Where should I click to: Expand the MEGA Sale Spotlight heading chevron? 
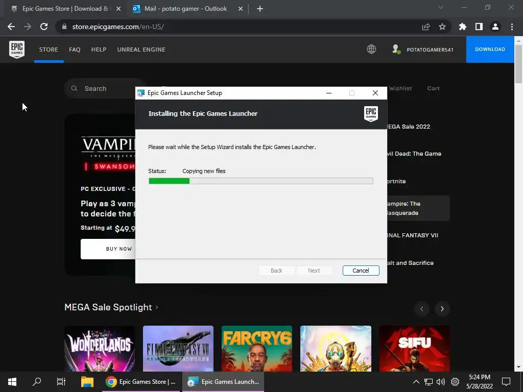tap(157, 307)
